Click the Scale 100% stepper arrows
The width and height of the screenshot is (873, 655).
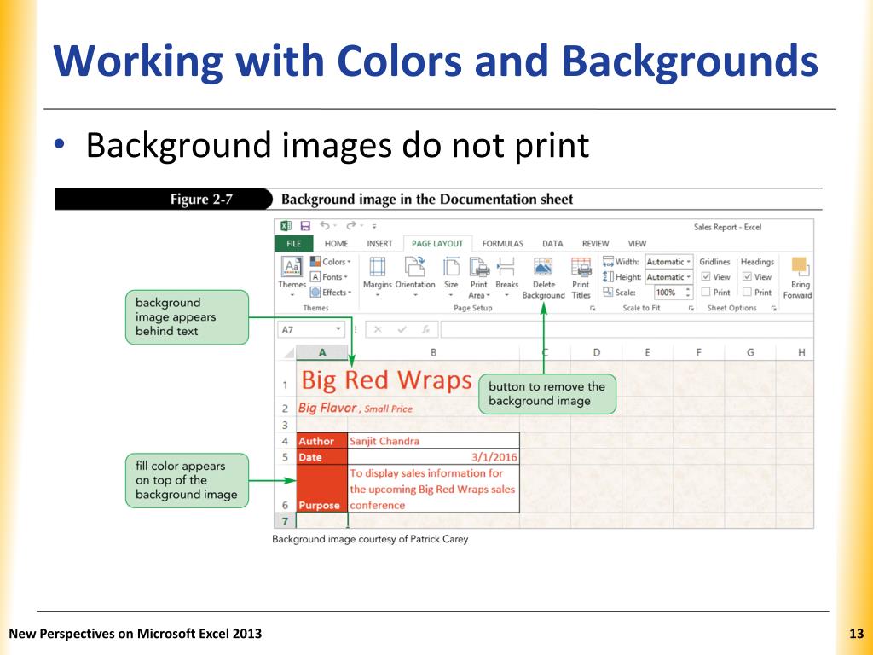coord(689,292)
